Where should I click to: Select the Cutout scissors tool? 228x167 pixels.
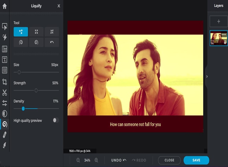coord(5,92)
